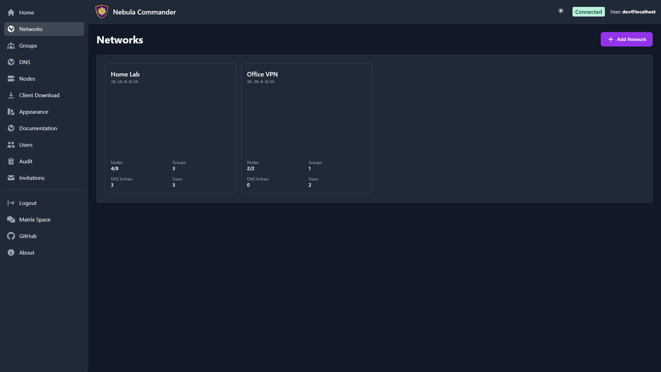Open the Invitations menu label
The image size is (661, 372).
coord(32,178)
